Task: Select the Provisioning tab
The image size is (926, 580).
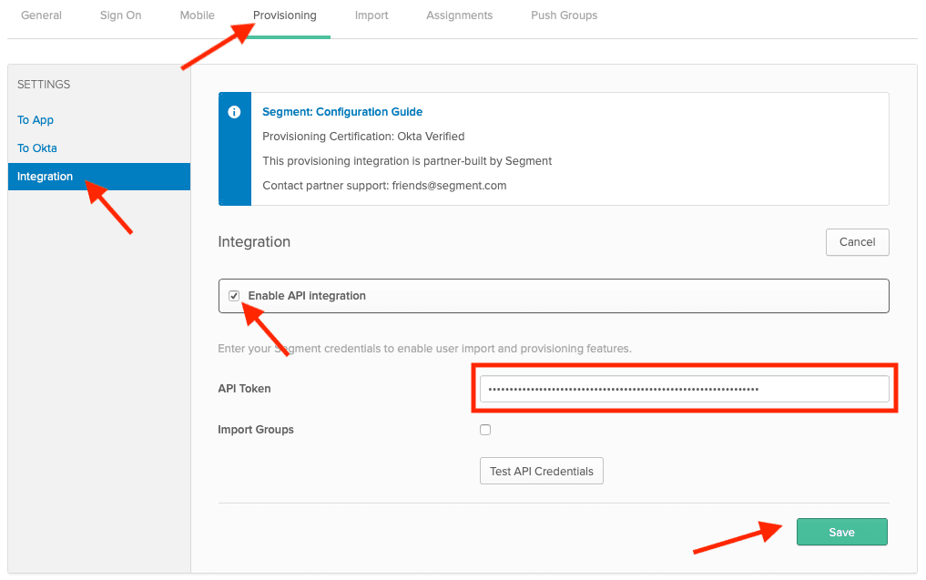Action: (x=284, y=15)
